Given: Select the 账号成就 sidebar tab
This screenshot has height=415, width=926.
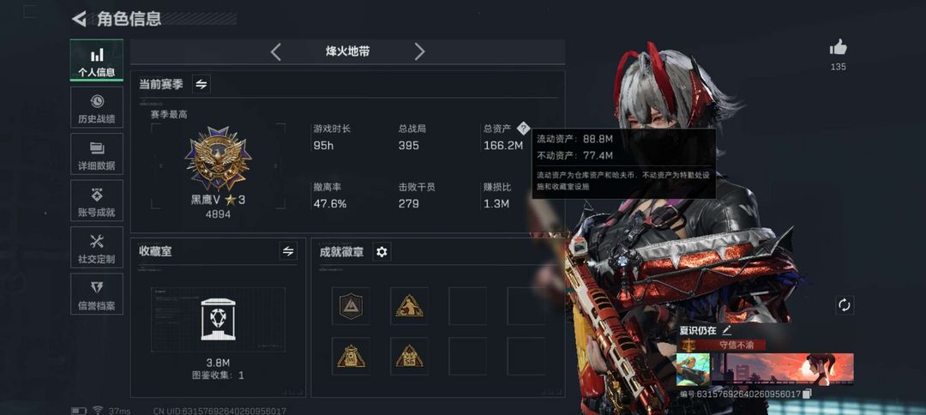Looking at the screenshot, I should (97, 201).
